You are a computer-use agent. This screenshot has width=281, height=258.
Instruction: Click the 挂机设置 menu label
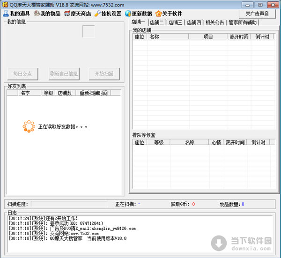click(111, 14)
